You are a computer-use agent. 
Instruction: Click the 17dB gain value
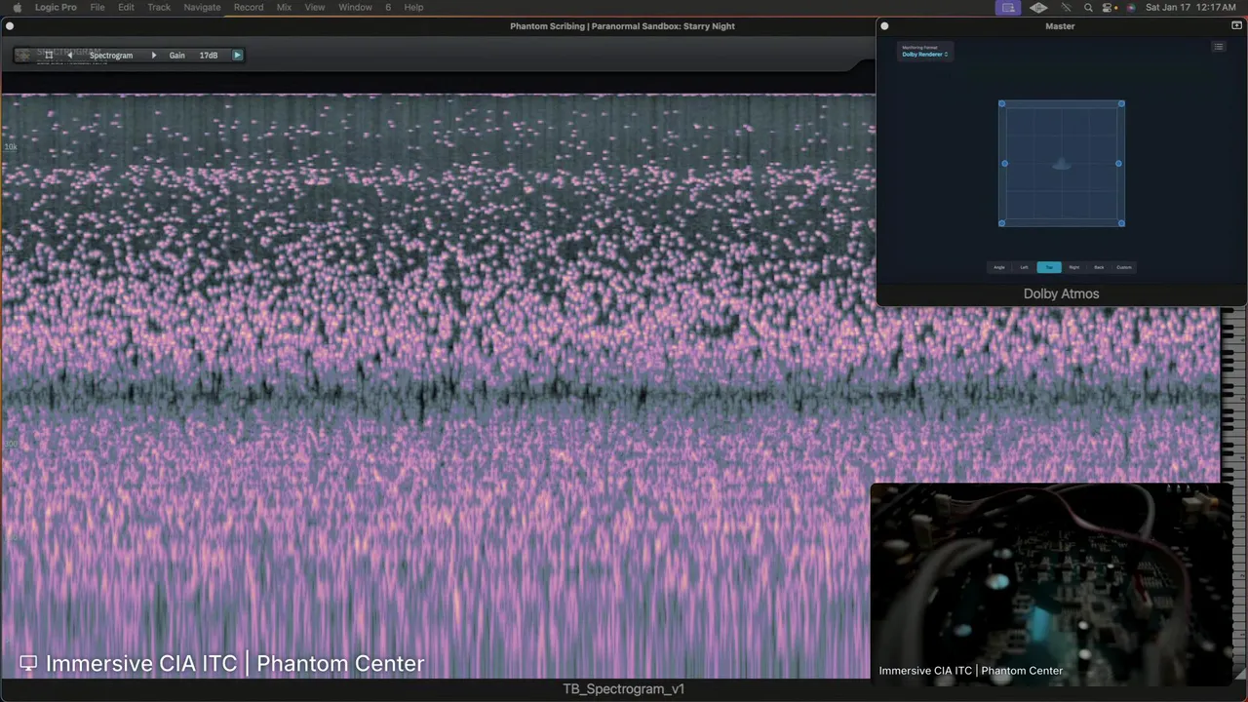209,56
